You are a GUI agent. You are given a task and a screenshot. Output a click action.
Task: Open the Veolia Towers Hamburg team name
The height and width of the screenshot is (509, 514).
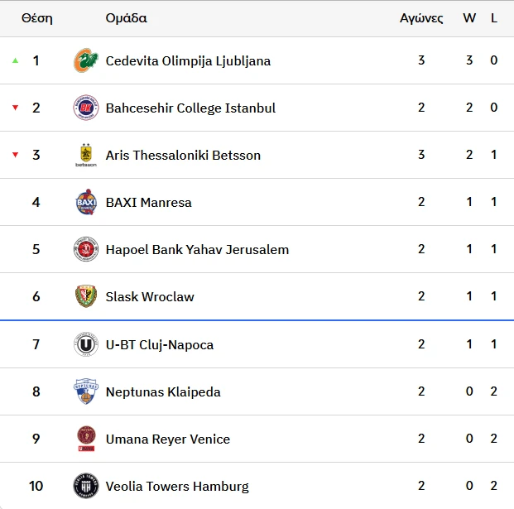tap(177, 486)
